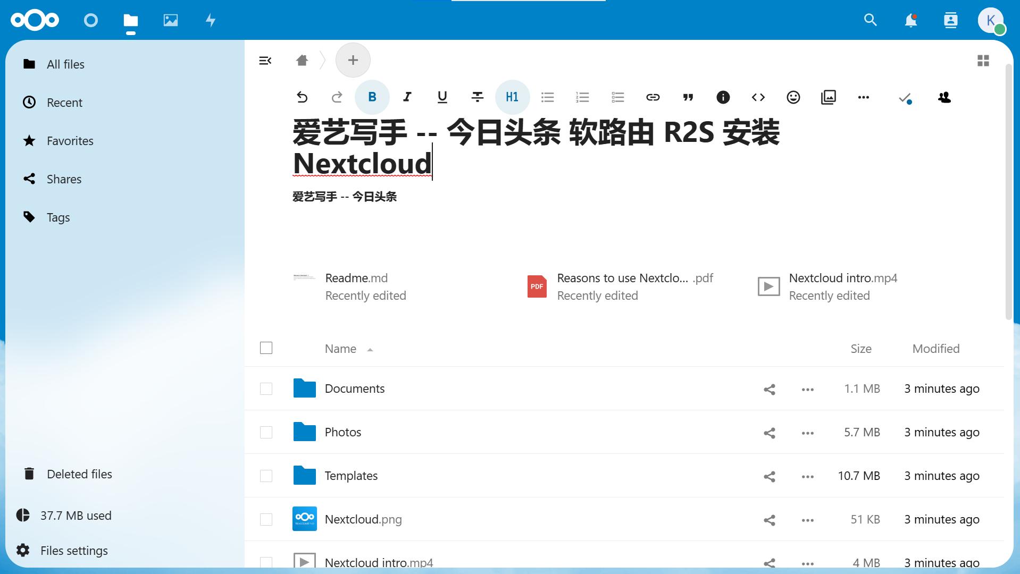Image resolution: width=1020 pixels, height=574 pixels.
Task: Toggle bold formatting in the editor
Action: pyautogui.click(x=371, y=97)
